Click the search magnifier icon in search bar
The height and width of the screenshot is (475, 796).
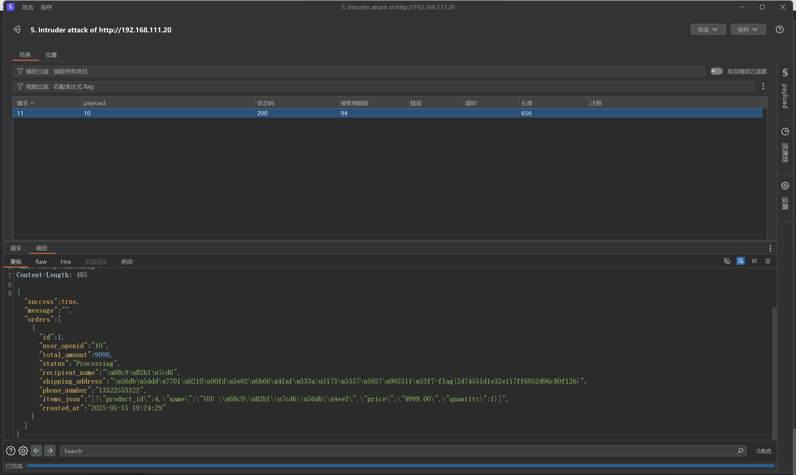pyautogui.click(x=740, y=451)
